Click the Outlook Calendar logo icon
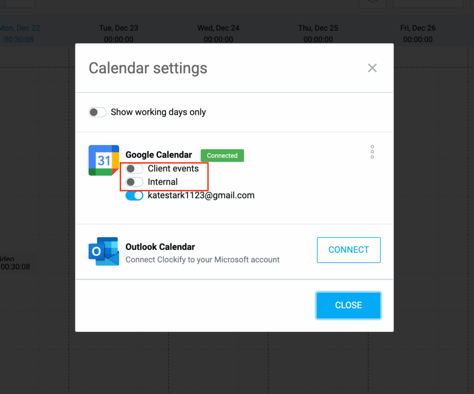Screen dimensions: 474x394 click(104, 251)
